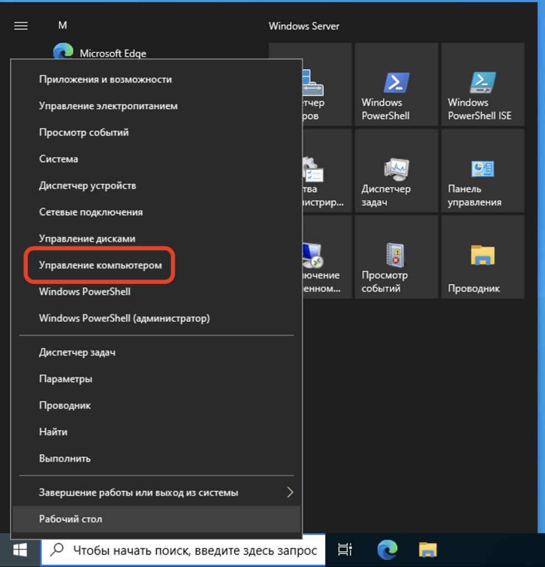Open Управление электропитанием
The width and height of the screenshot is (545, 567).
(157, 106)
